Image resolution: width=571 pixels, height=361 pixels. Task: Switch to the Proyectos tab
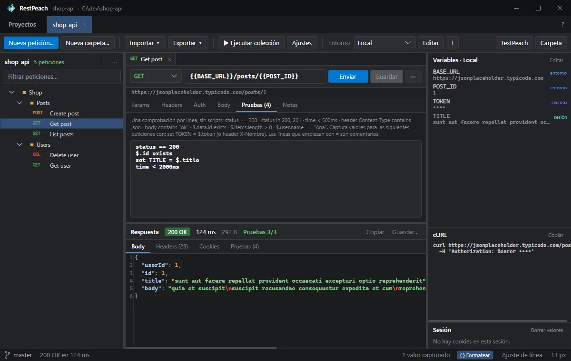(22, 25)
